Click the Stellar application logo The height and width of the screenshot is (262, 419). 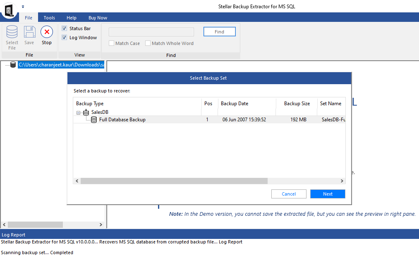tap(9, 10)
